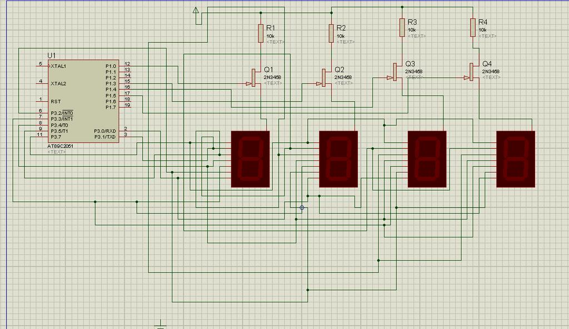This screenshot has height=329, width=569.
Task: Click the P3.2/INT0 pin label
Action: [62, 113]
